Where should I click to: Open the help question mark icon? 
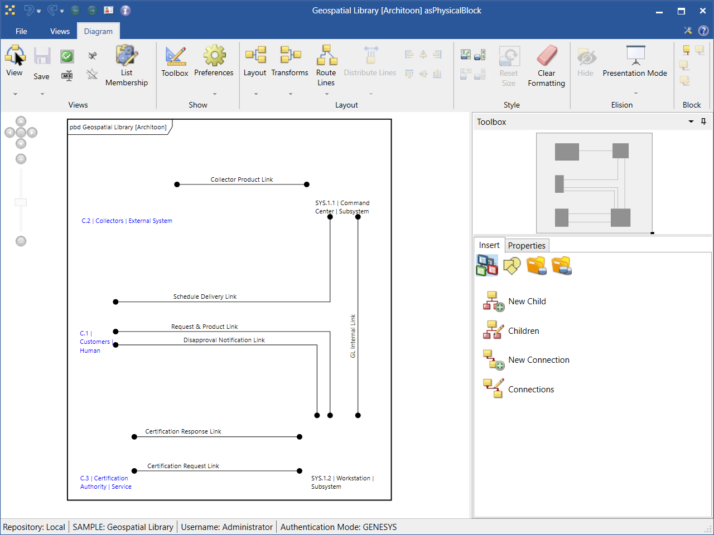[703, 31]
